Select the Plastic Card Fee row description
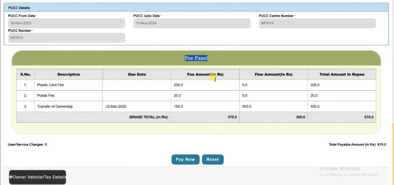 pyautogui.click(x=50, y=85)
